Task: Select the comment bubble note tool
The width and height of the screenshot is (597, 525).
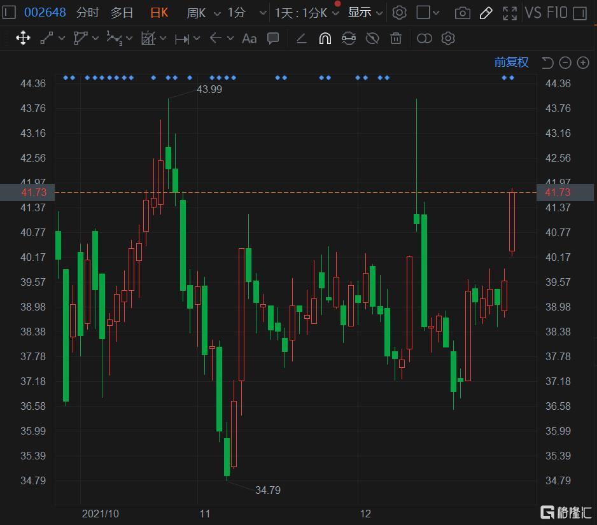Action: [x=273, y=38]
